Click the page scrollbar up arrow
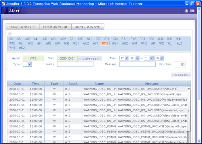This screenshot has width=202, height=144. pos(199,9)
